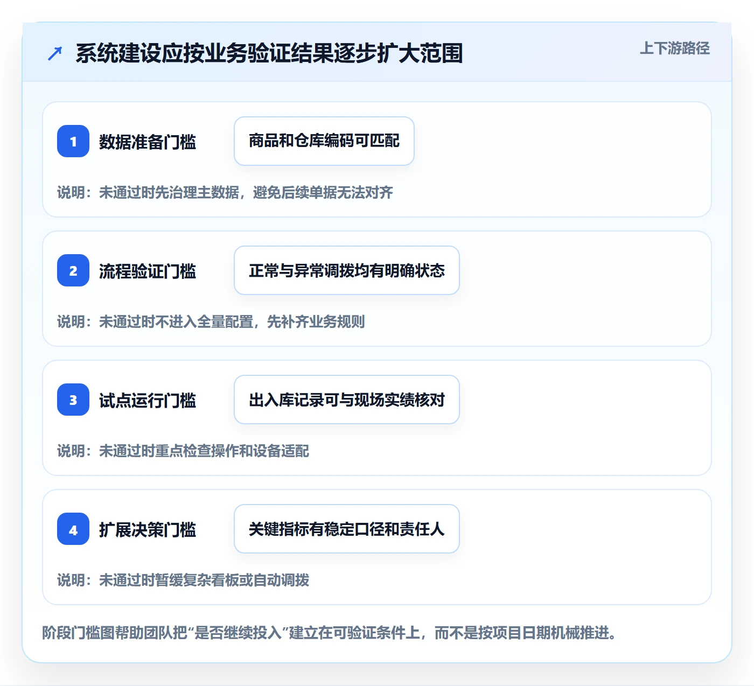754x686 pixels.
Task: Click the title 系统建设应按业务验证结果逐步扩大范围
Action: pos(269,53)
